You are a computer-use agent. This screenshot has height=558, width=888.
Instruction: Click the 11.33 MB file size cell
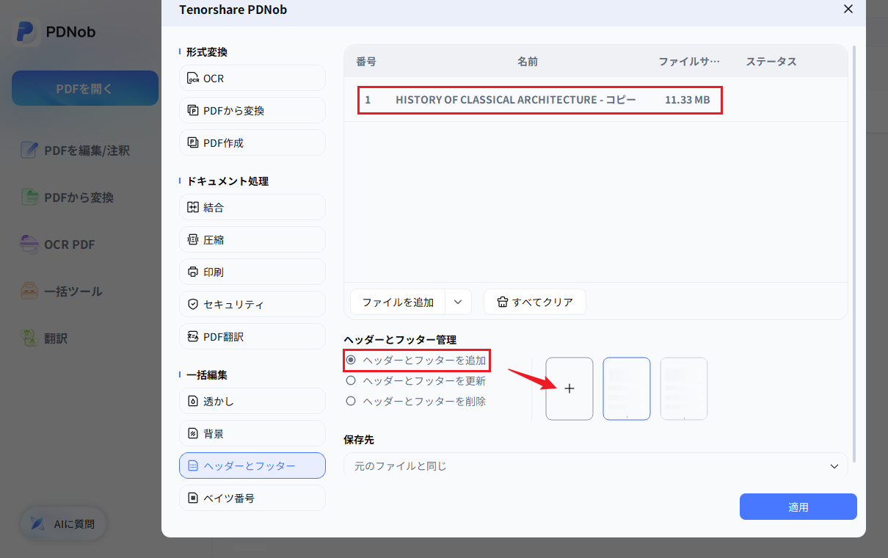click(688, 100)
